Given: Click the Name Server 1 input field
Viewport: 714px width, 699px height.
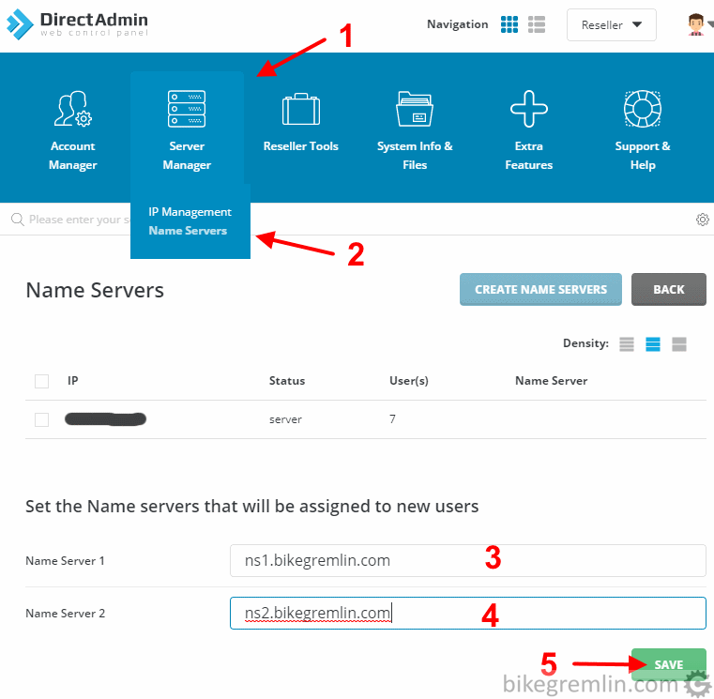Looking at the screenshot, I should tap(467, 560).
